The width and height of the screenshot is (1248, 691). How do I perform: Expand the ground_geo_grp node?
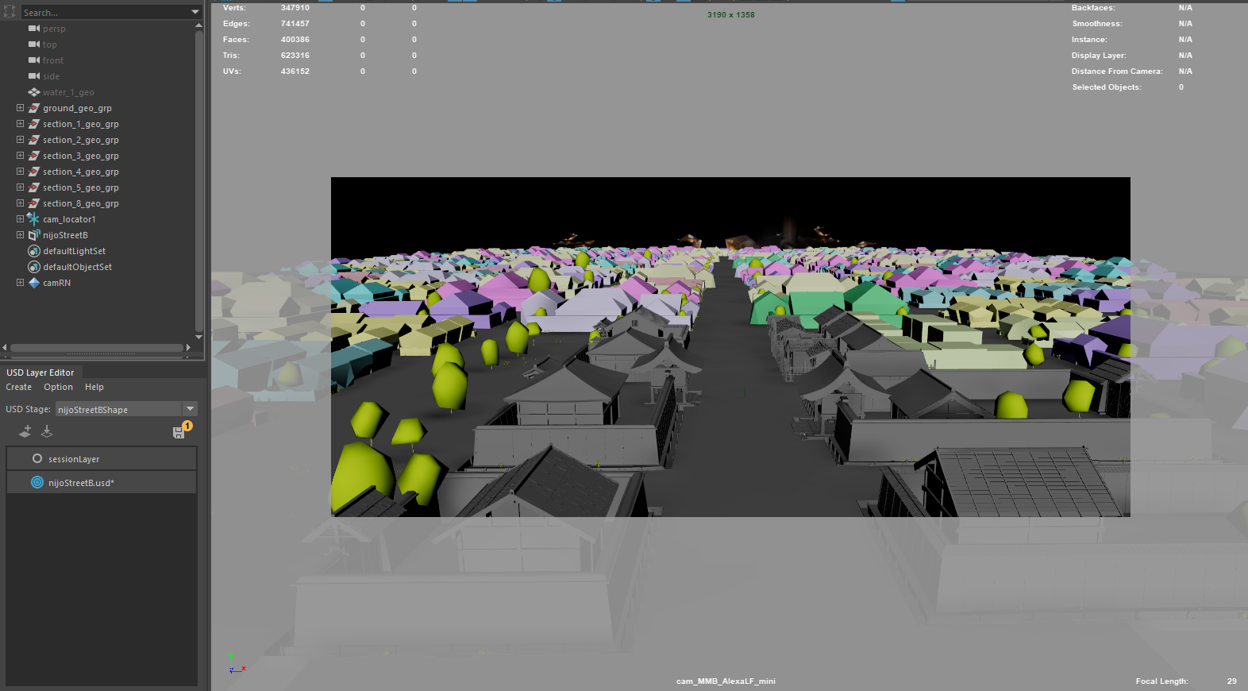coord(20,108)
